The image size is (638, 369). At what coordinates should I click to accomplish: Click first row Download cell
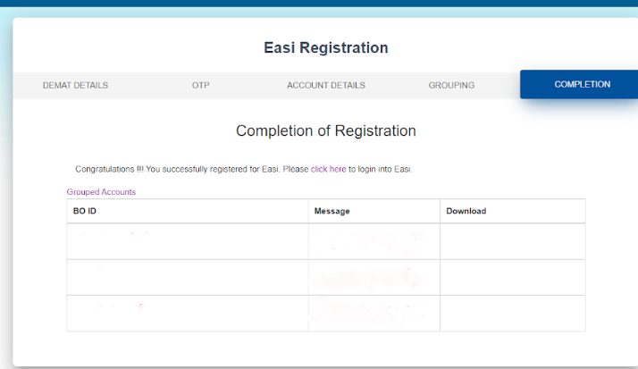(x=512, y=241)
